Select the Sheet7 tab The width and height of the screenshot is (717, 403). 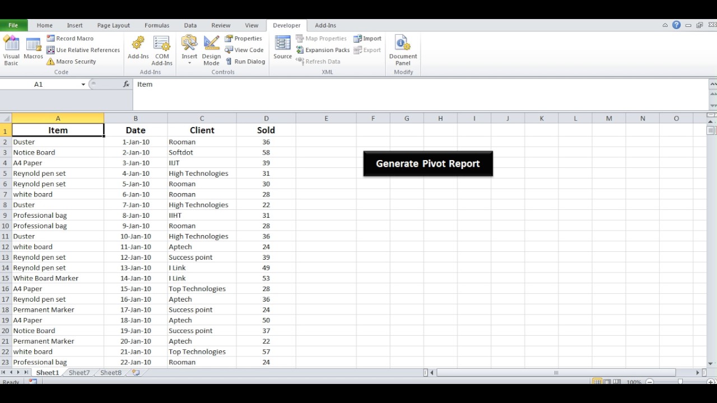79,372
